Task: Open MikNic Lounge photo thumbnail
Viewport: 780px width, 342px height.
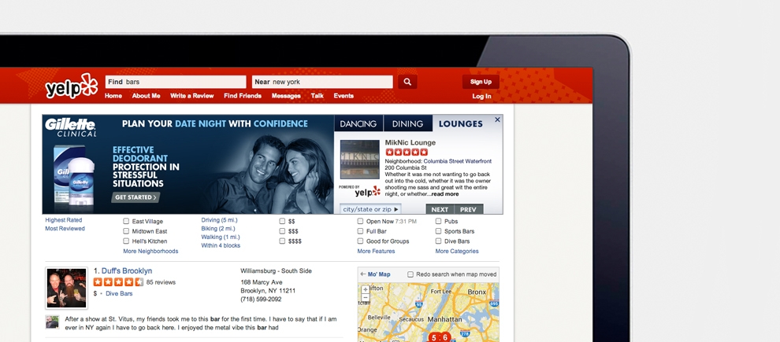Action: tap(359, 160)
